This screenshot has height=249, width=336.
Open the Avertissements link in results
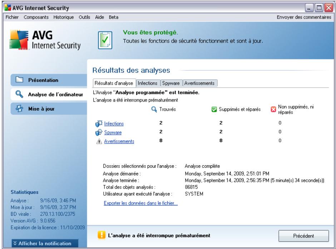point(119,141)
